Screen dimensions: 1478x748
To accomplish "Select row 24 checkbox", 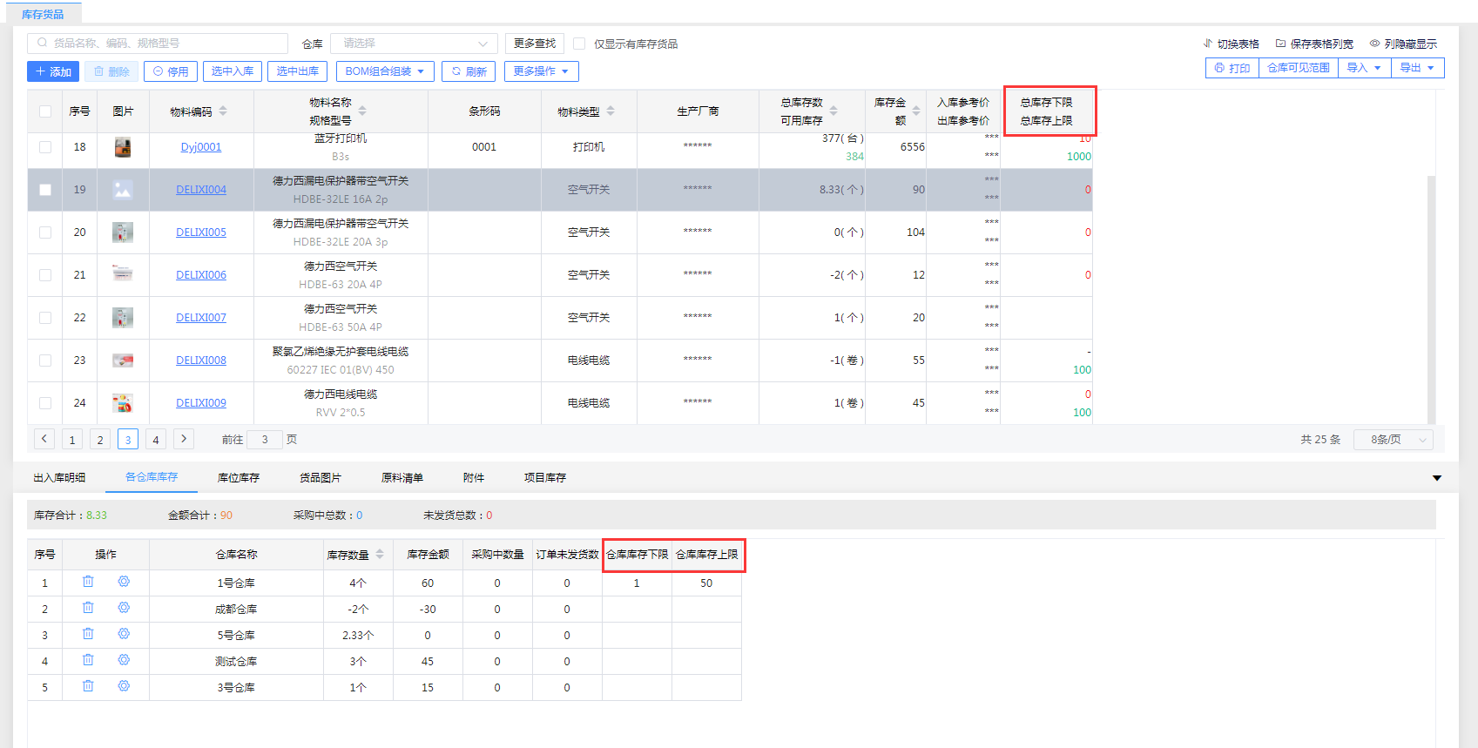I will point(45,403).
